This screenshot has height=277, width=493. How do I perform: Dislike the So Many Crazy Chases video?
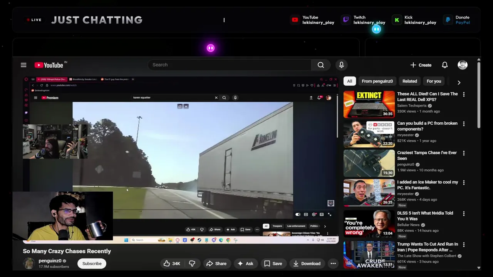pyautogui.click(x=192, y=264)
